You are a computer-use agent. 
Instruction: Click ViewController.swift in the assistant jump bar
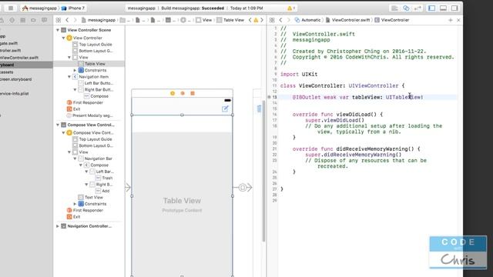pos(347,20)
